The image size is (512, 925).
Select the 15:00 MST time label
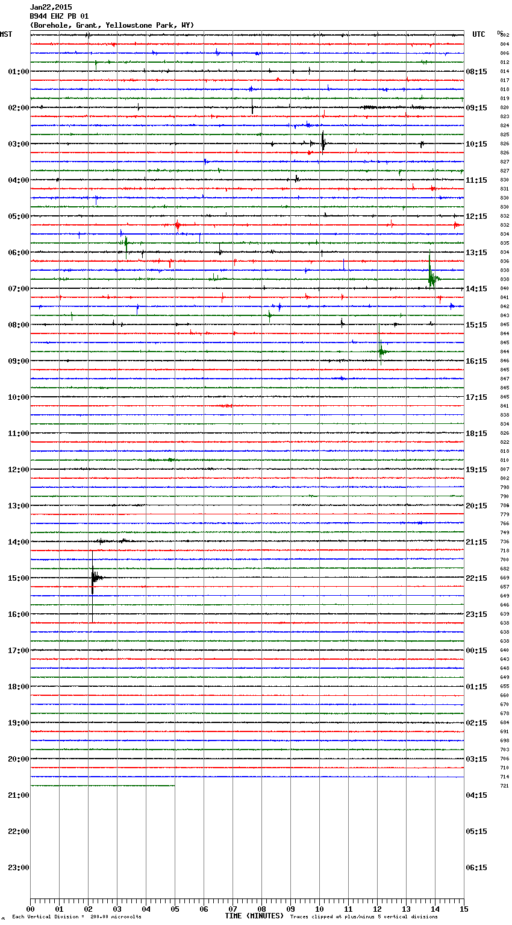[x=18, y=578]
